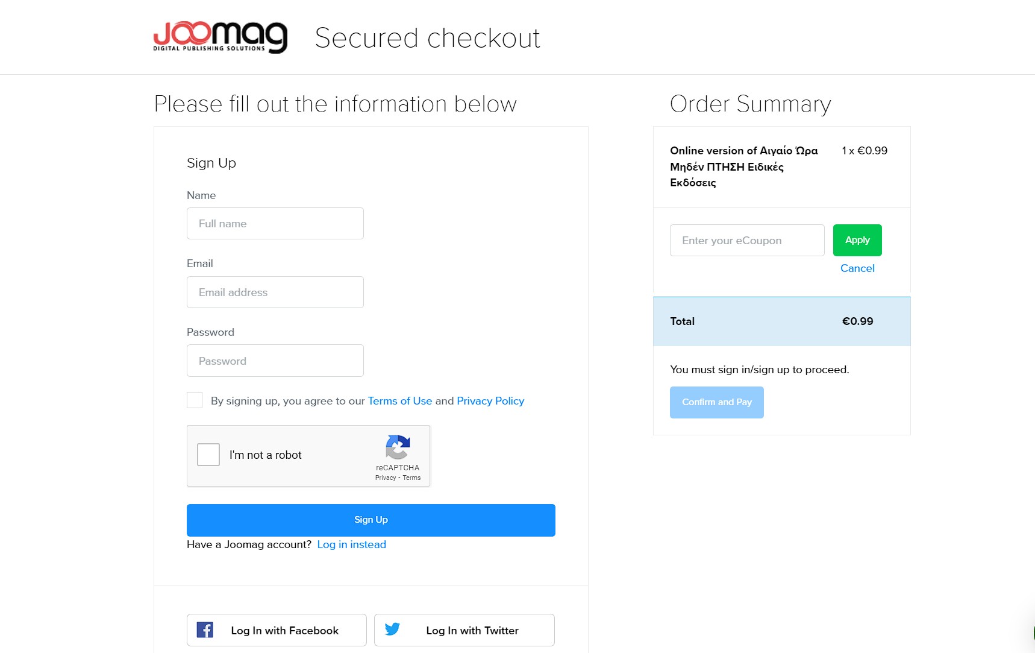Tick the I'm not a robot checkbox
1035x653 pixels.
(x=208, y=455)
